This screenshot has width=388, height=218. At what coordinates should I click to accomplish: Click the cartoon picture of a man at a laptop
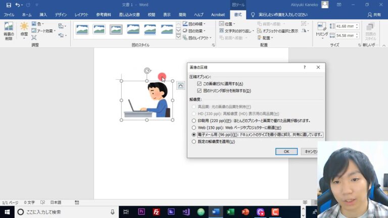point(147,100)
